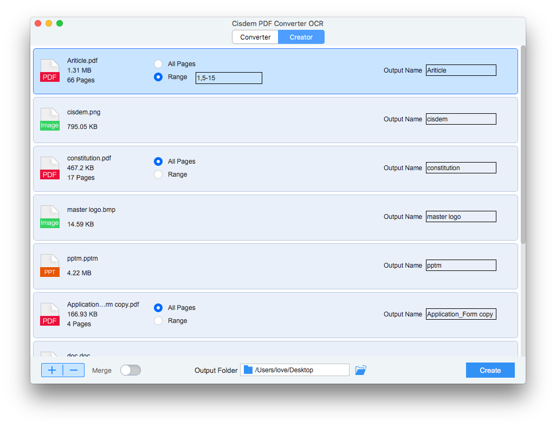This screenshot has height=427, width=556.
Task: Click the plus icon to add files
Action: click(52, 371)
